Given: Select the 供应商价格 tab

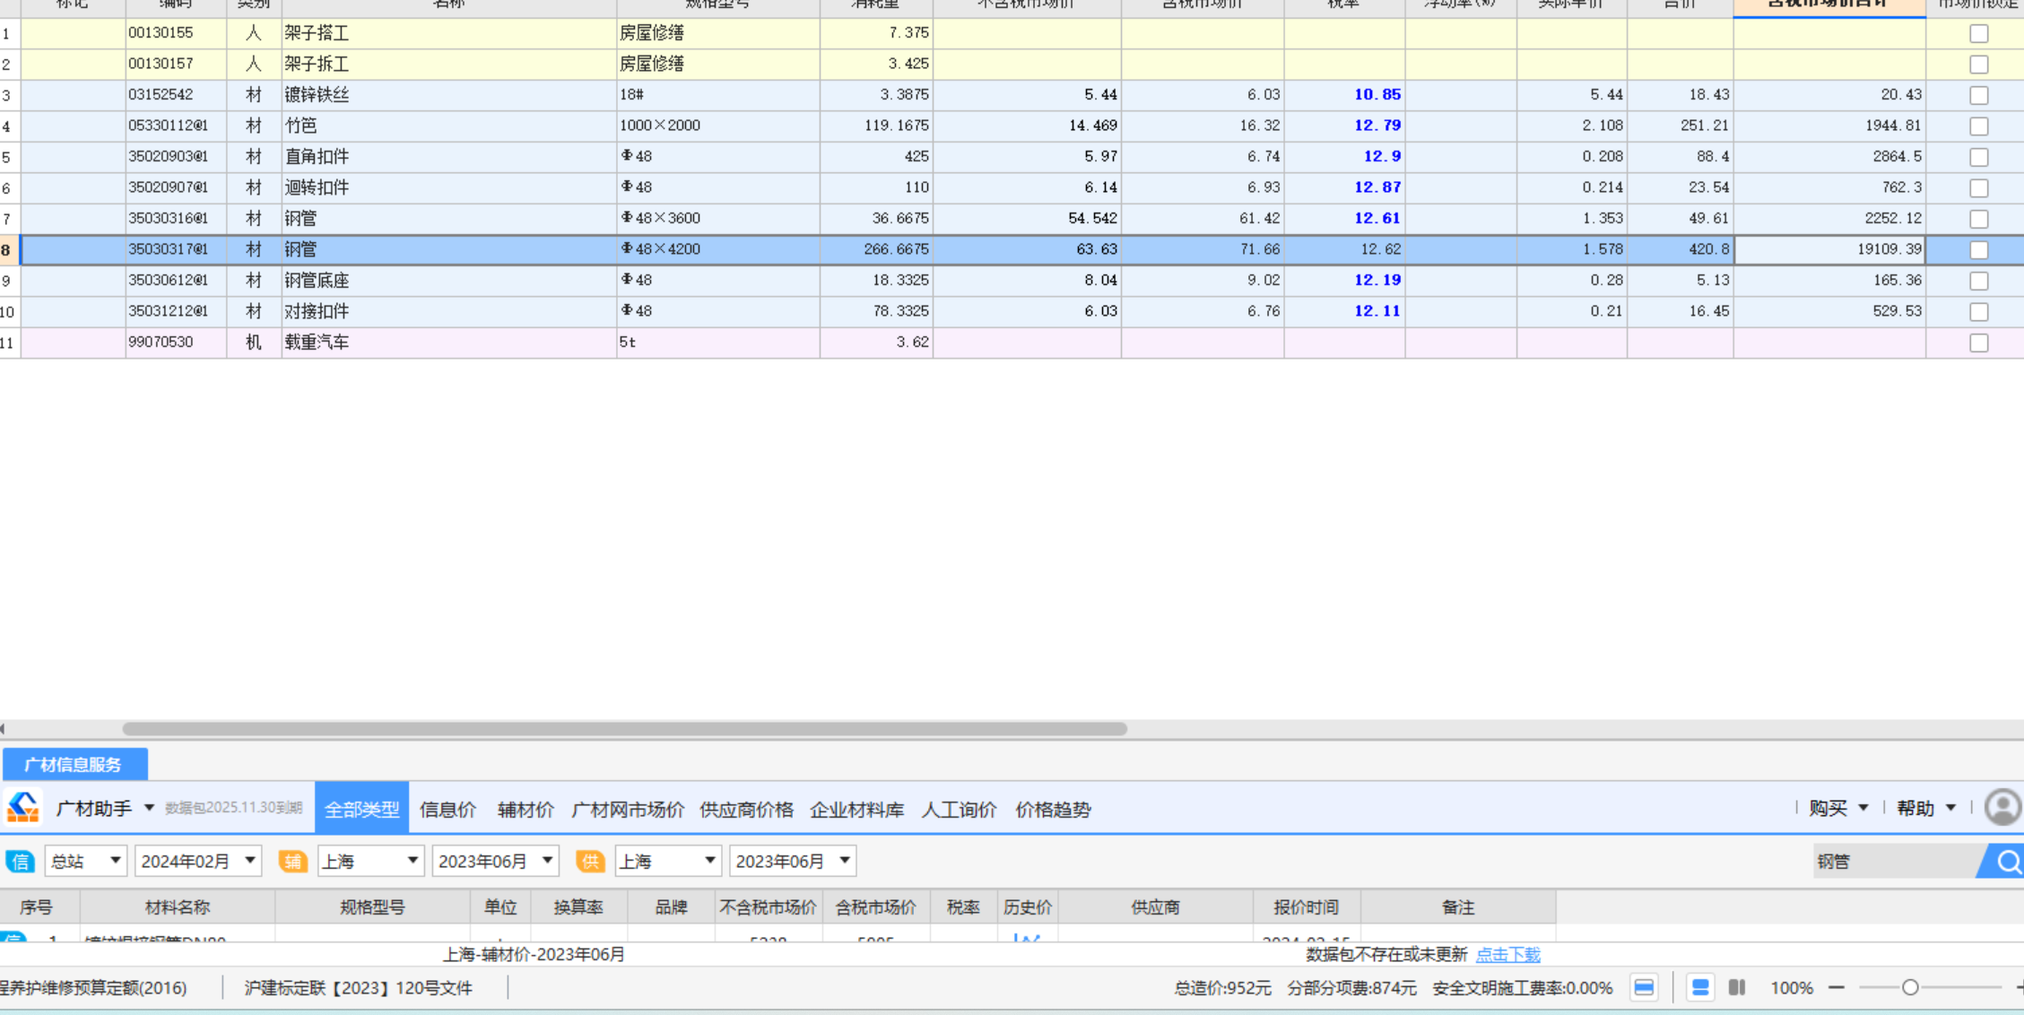Looking at the screenshot, I should pyautogui.click(x=746, y=810).
